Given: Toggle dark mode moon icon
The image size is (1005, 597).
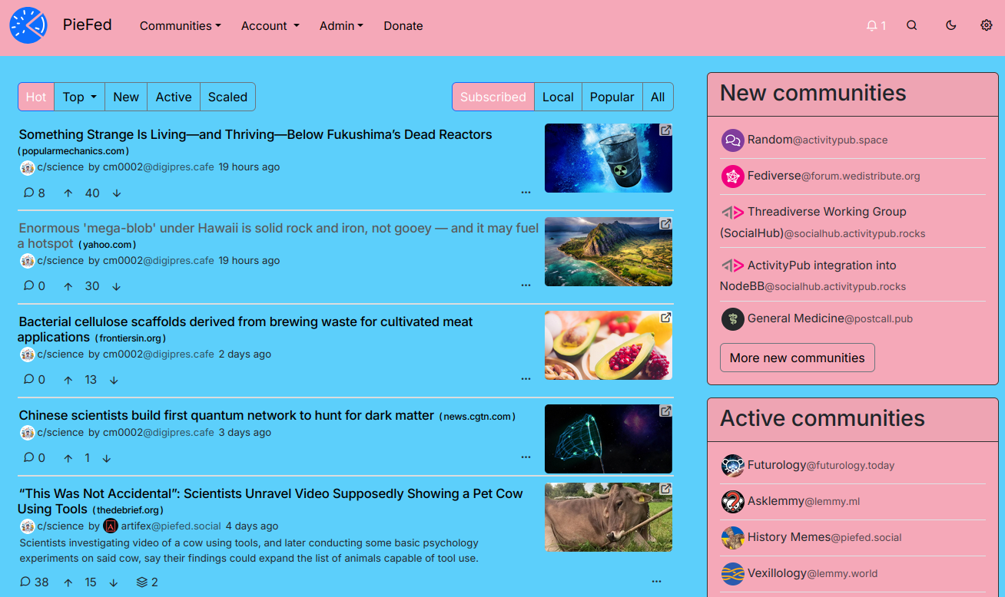Looking at the screenshot, I should tap(950, 25).
